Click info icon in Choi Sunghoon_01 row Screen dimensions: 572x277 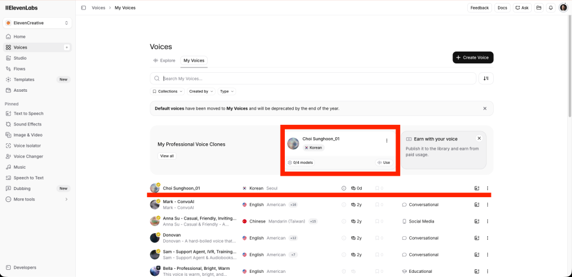[x=343, y=188]
